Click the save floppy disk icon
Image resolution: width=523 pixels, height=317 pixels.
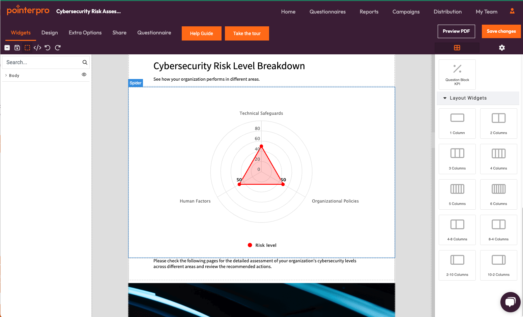[17, 48]
